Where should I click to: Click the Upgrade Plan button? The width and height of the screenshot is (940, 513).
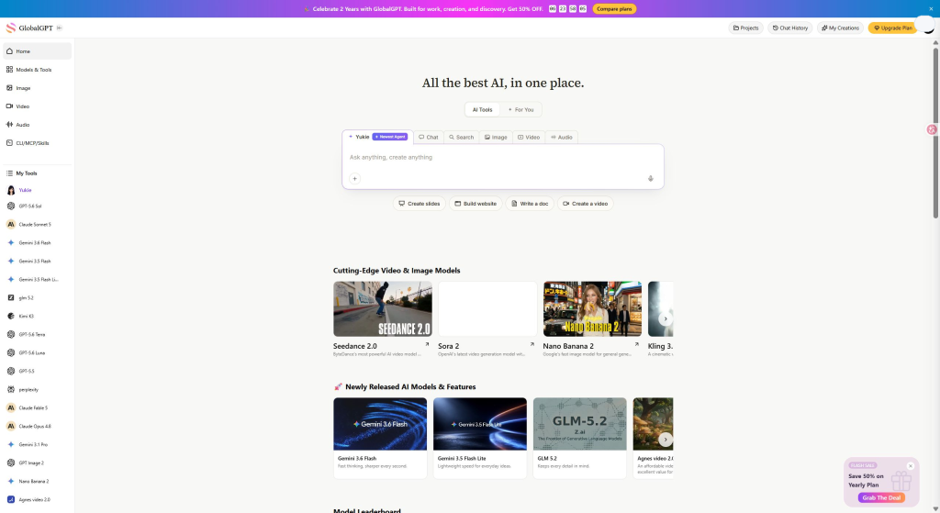pos(892,28)
